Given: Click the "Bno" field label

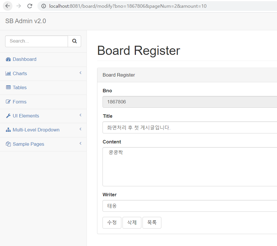Looking at the screenshot, I should tap(107, 91).
